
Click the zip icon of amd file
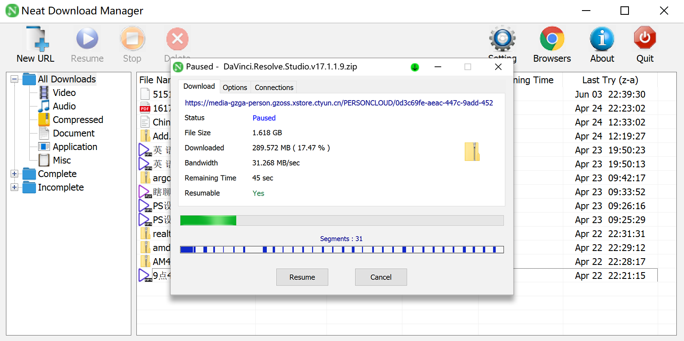pos(145,247)
